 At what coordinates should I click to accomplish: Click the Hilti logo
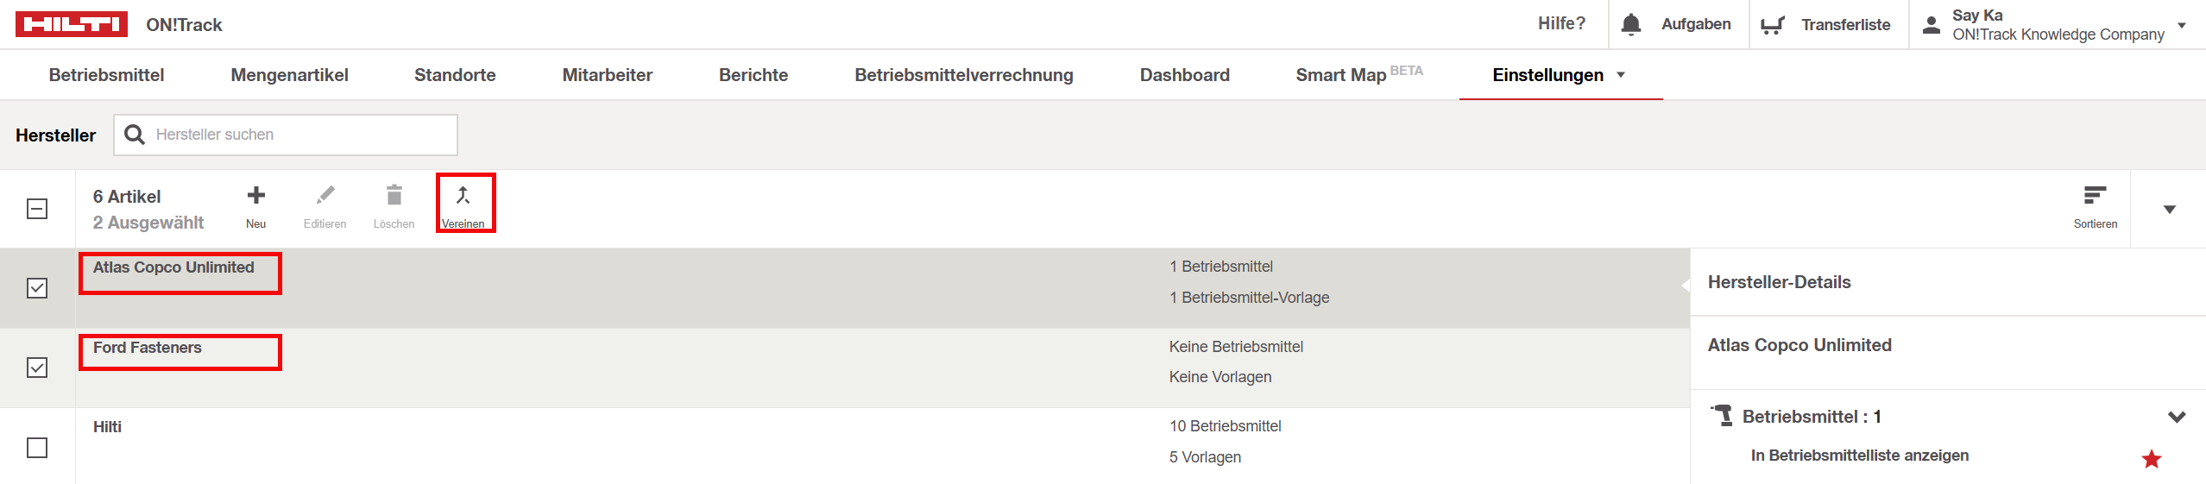72,24
